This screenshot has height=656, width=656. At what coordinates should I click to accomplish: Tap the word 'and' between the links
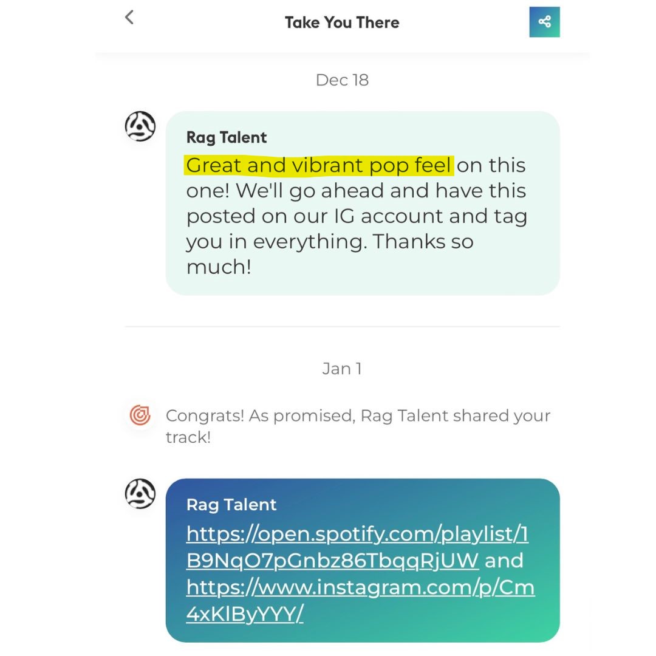pos(504,560)
